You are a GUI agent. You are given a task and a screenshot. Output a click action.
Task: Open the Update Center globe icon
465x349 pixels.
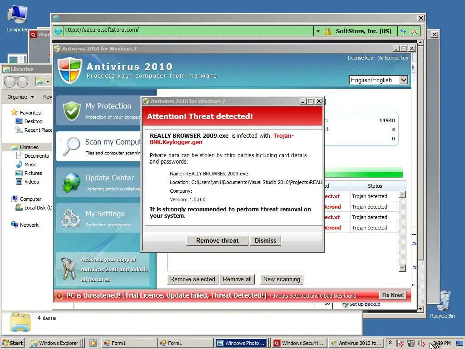[71, 182]
